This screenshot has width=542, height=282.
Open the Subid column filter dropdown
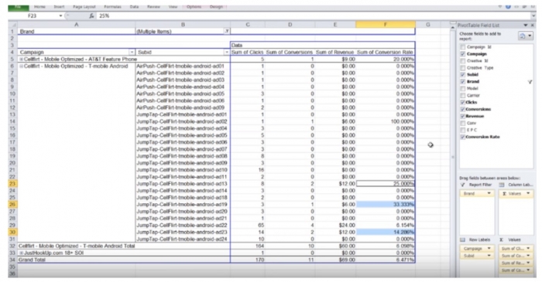(227, 52)
